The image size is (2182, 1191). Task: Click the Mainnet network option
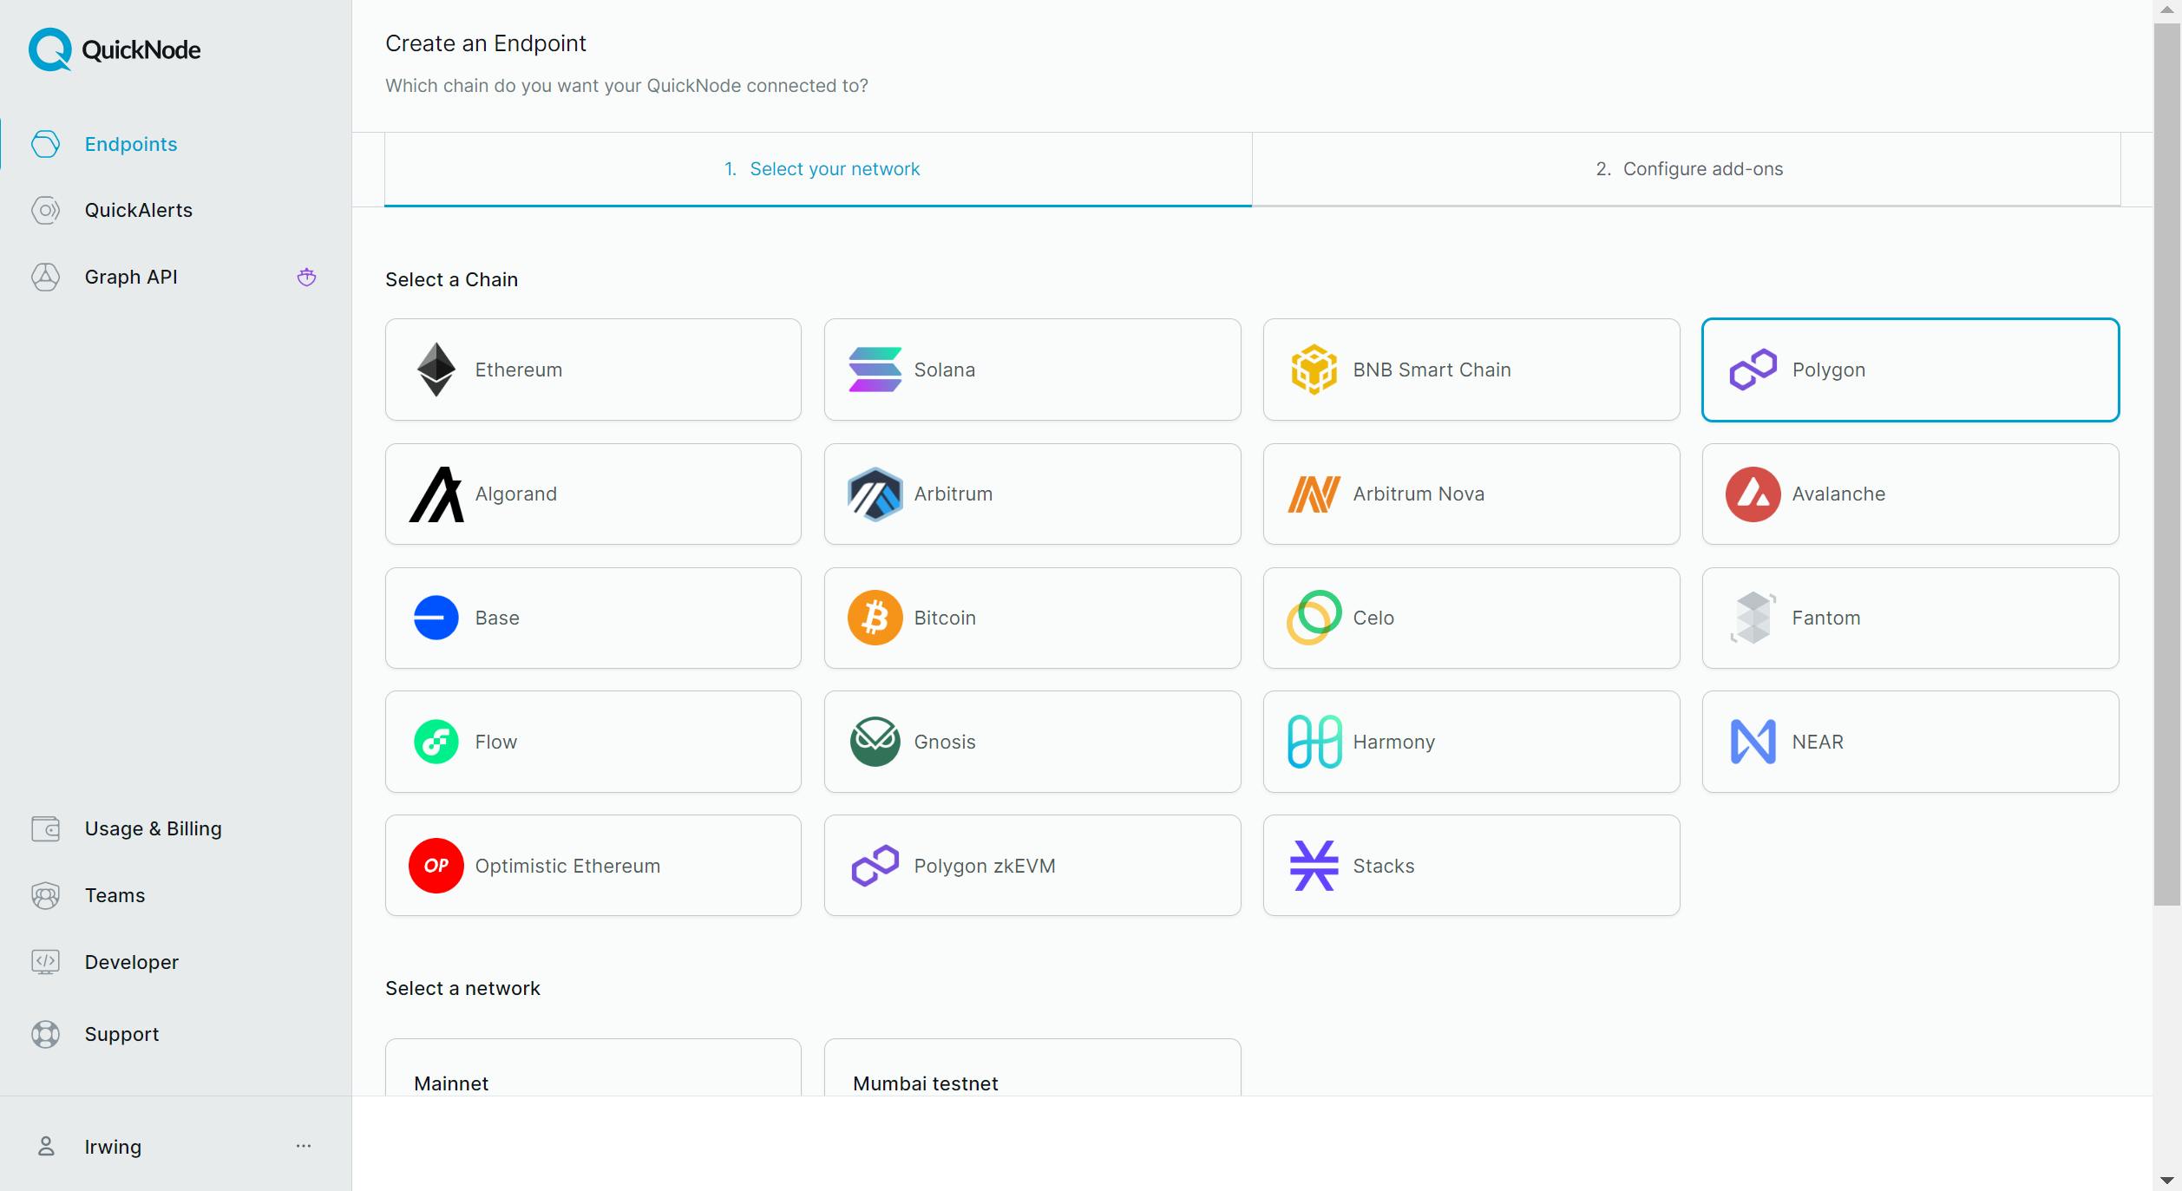click(593, 1084)
